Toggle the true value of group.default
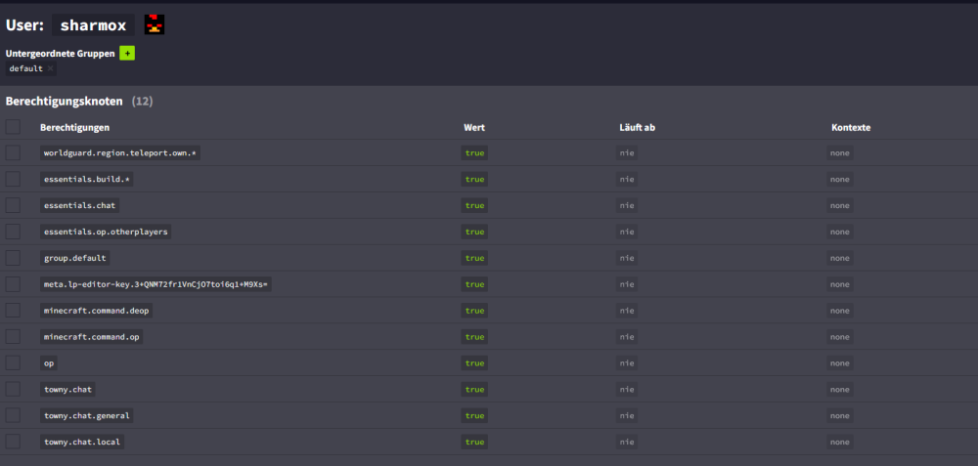Screen dimensions: 978x466 pos(474,258)
